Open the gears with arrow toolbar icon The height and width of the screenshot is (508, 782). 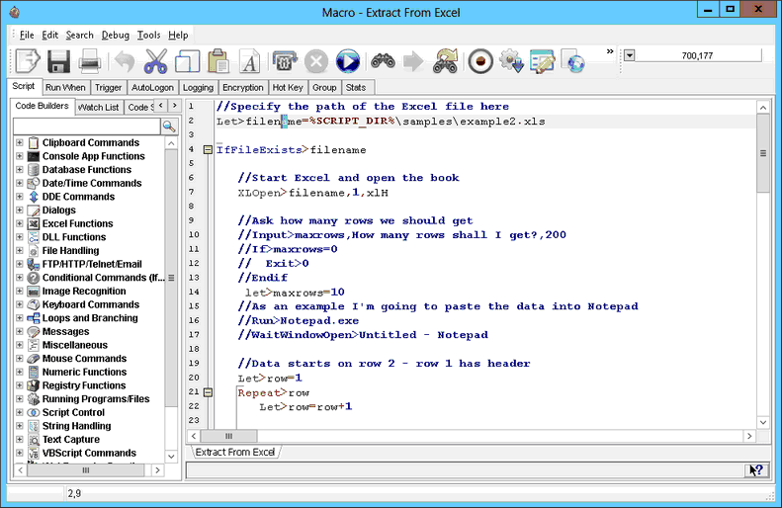pos(512,62)
